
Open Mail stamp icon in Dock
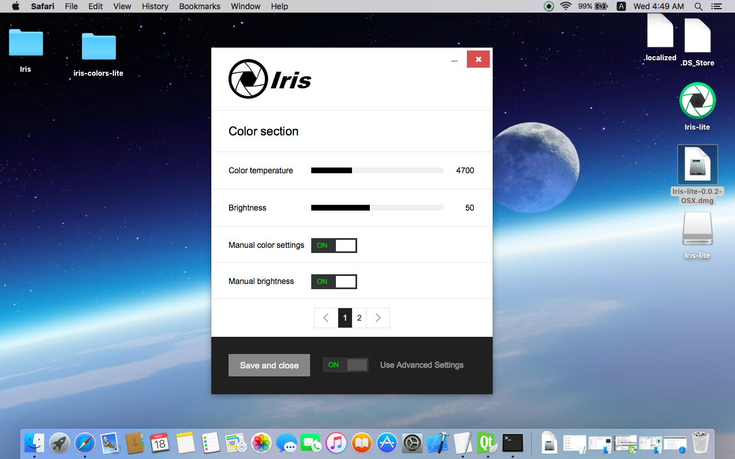point(110,442)
